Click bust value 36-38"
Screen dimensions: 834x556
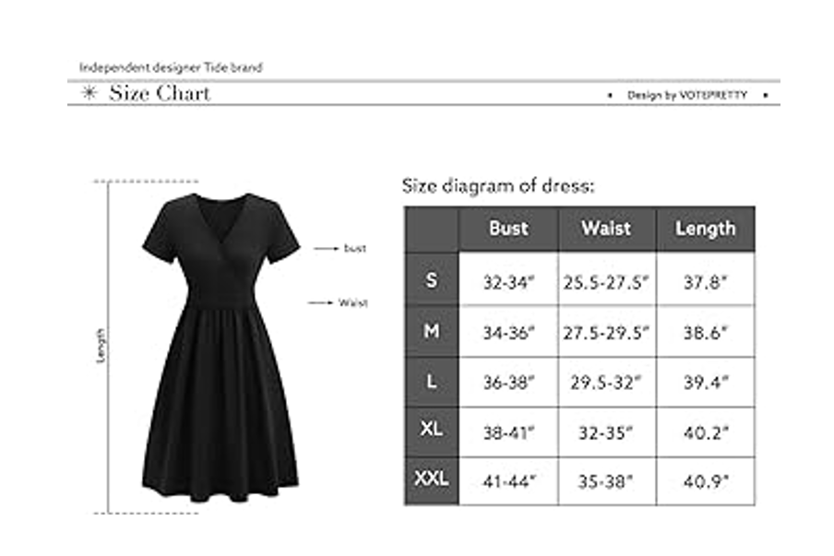point(508,382)
